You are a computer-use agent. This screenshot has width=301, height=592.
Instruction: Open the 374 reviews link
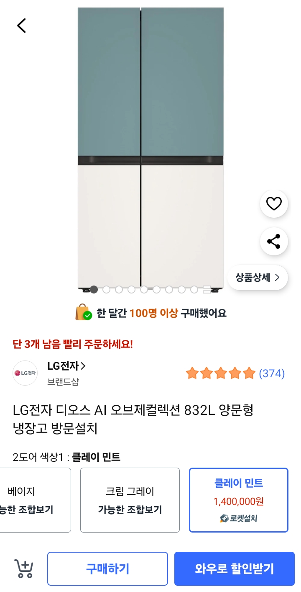(x=272, y=373)
